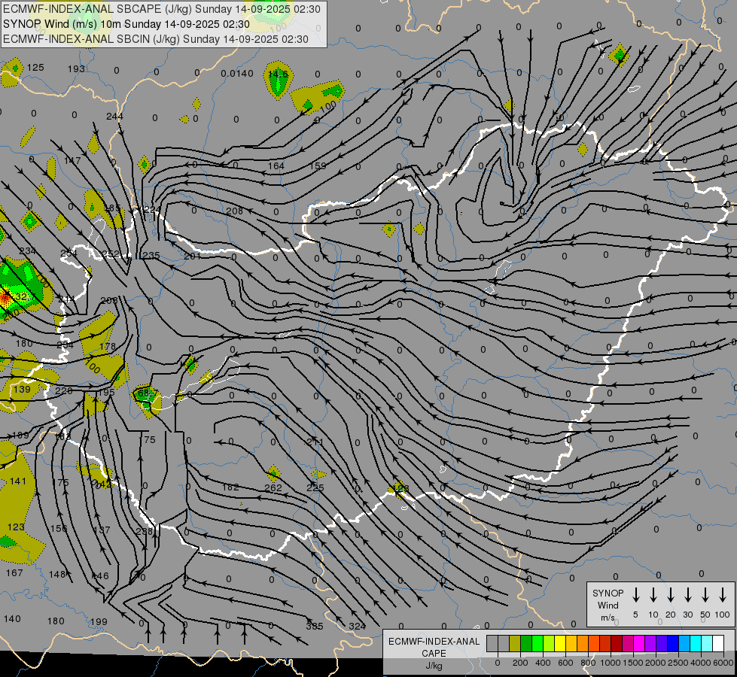Click the 2500 tick label in the CAPE legend

(x=678, y=663)
